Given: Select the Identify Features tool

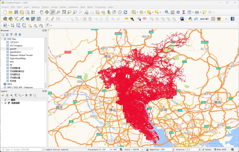Looking at the screenshot, I should pyautogui.click(x=167, y=12).
